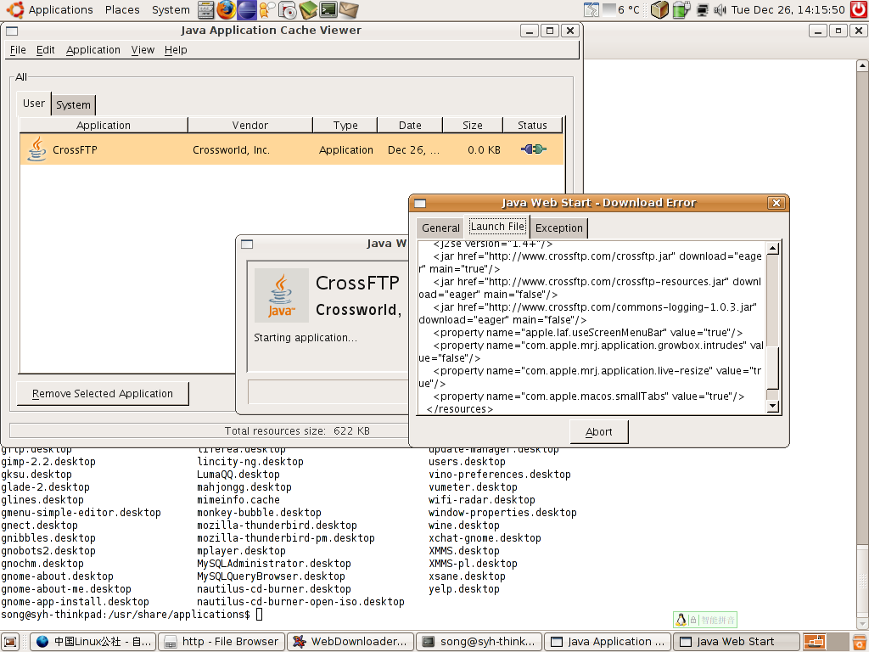869x652 pixels.
Task: Sort by Size column header
Action: pos(473,126)
